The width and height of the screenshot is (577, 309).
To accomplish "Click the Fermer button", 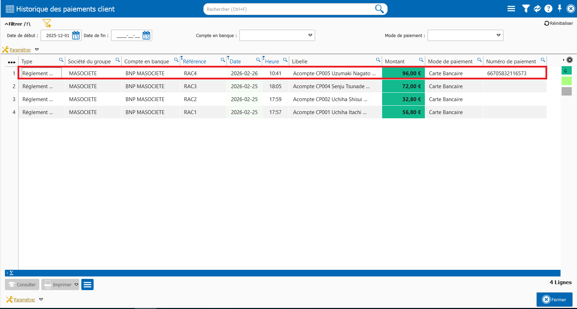I will [x=554, y=300].
